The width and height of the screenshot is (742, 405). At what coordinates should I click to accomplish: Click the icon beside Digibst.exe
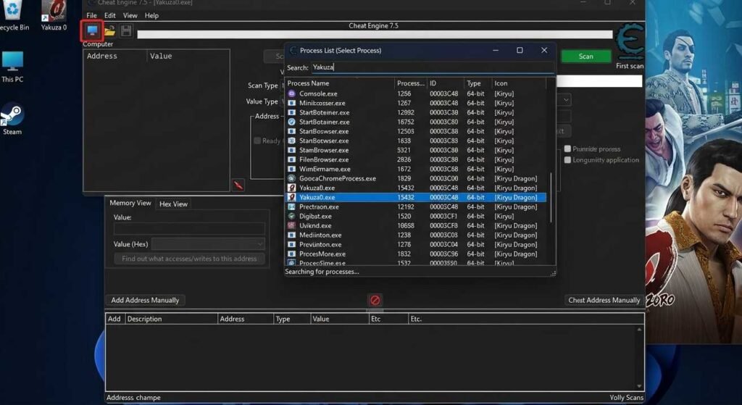coord(291,216)
